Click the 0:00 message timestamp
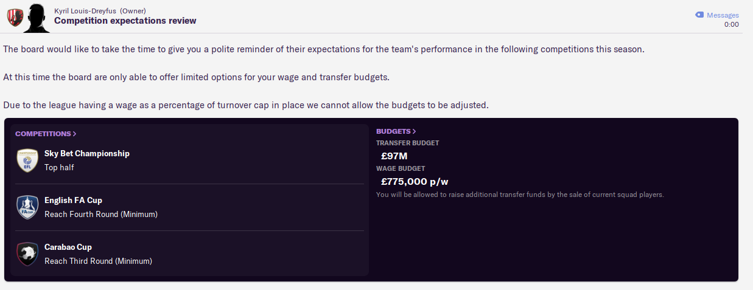Viewport: 753px width, 290px height. click(732, 25)
